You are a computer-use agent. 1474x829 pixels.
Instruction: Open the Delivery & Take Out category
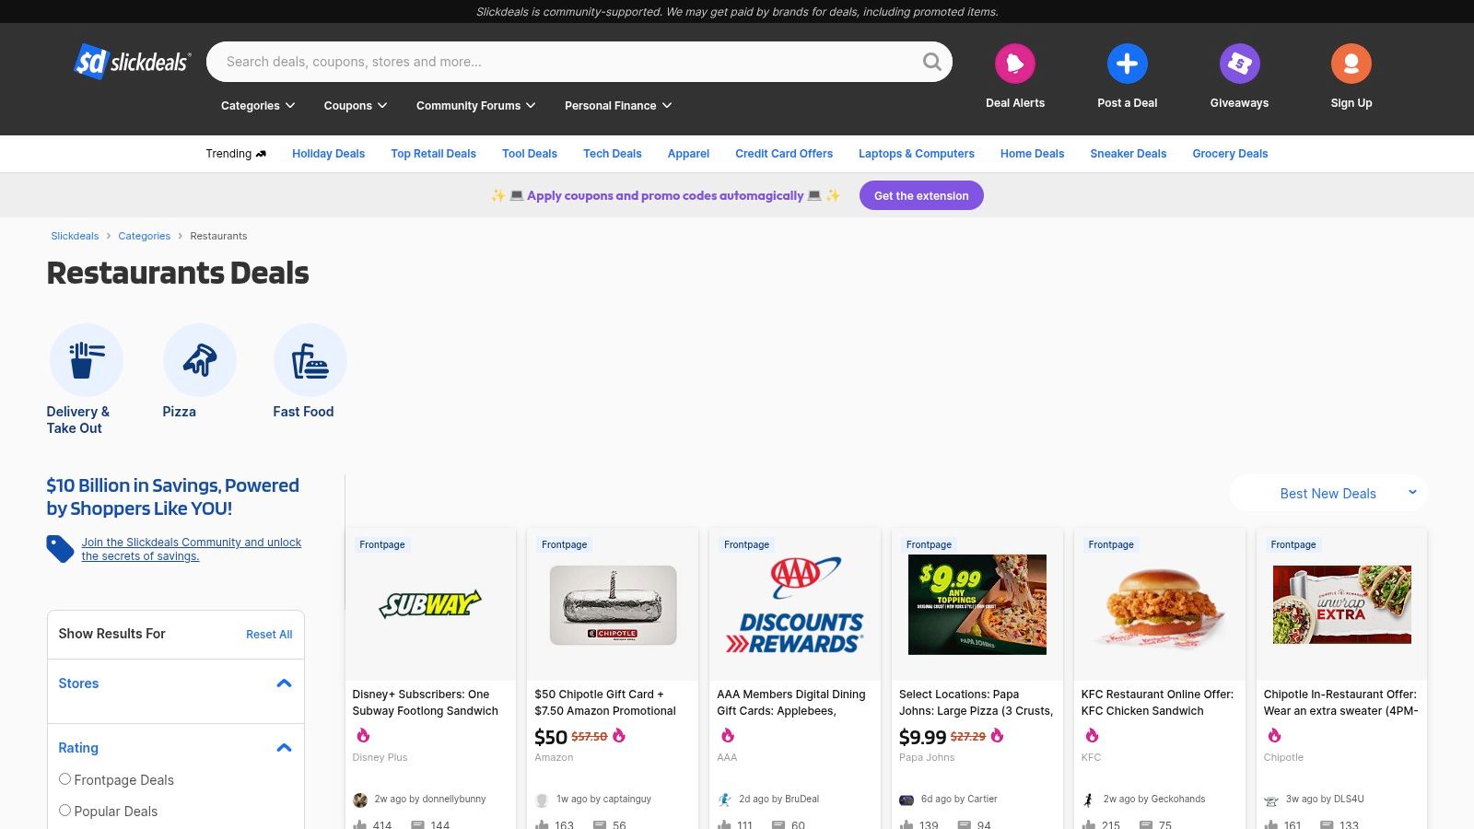pos(87,359)
